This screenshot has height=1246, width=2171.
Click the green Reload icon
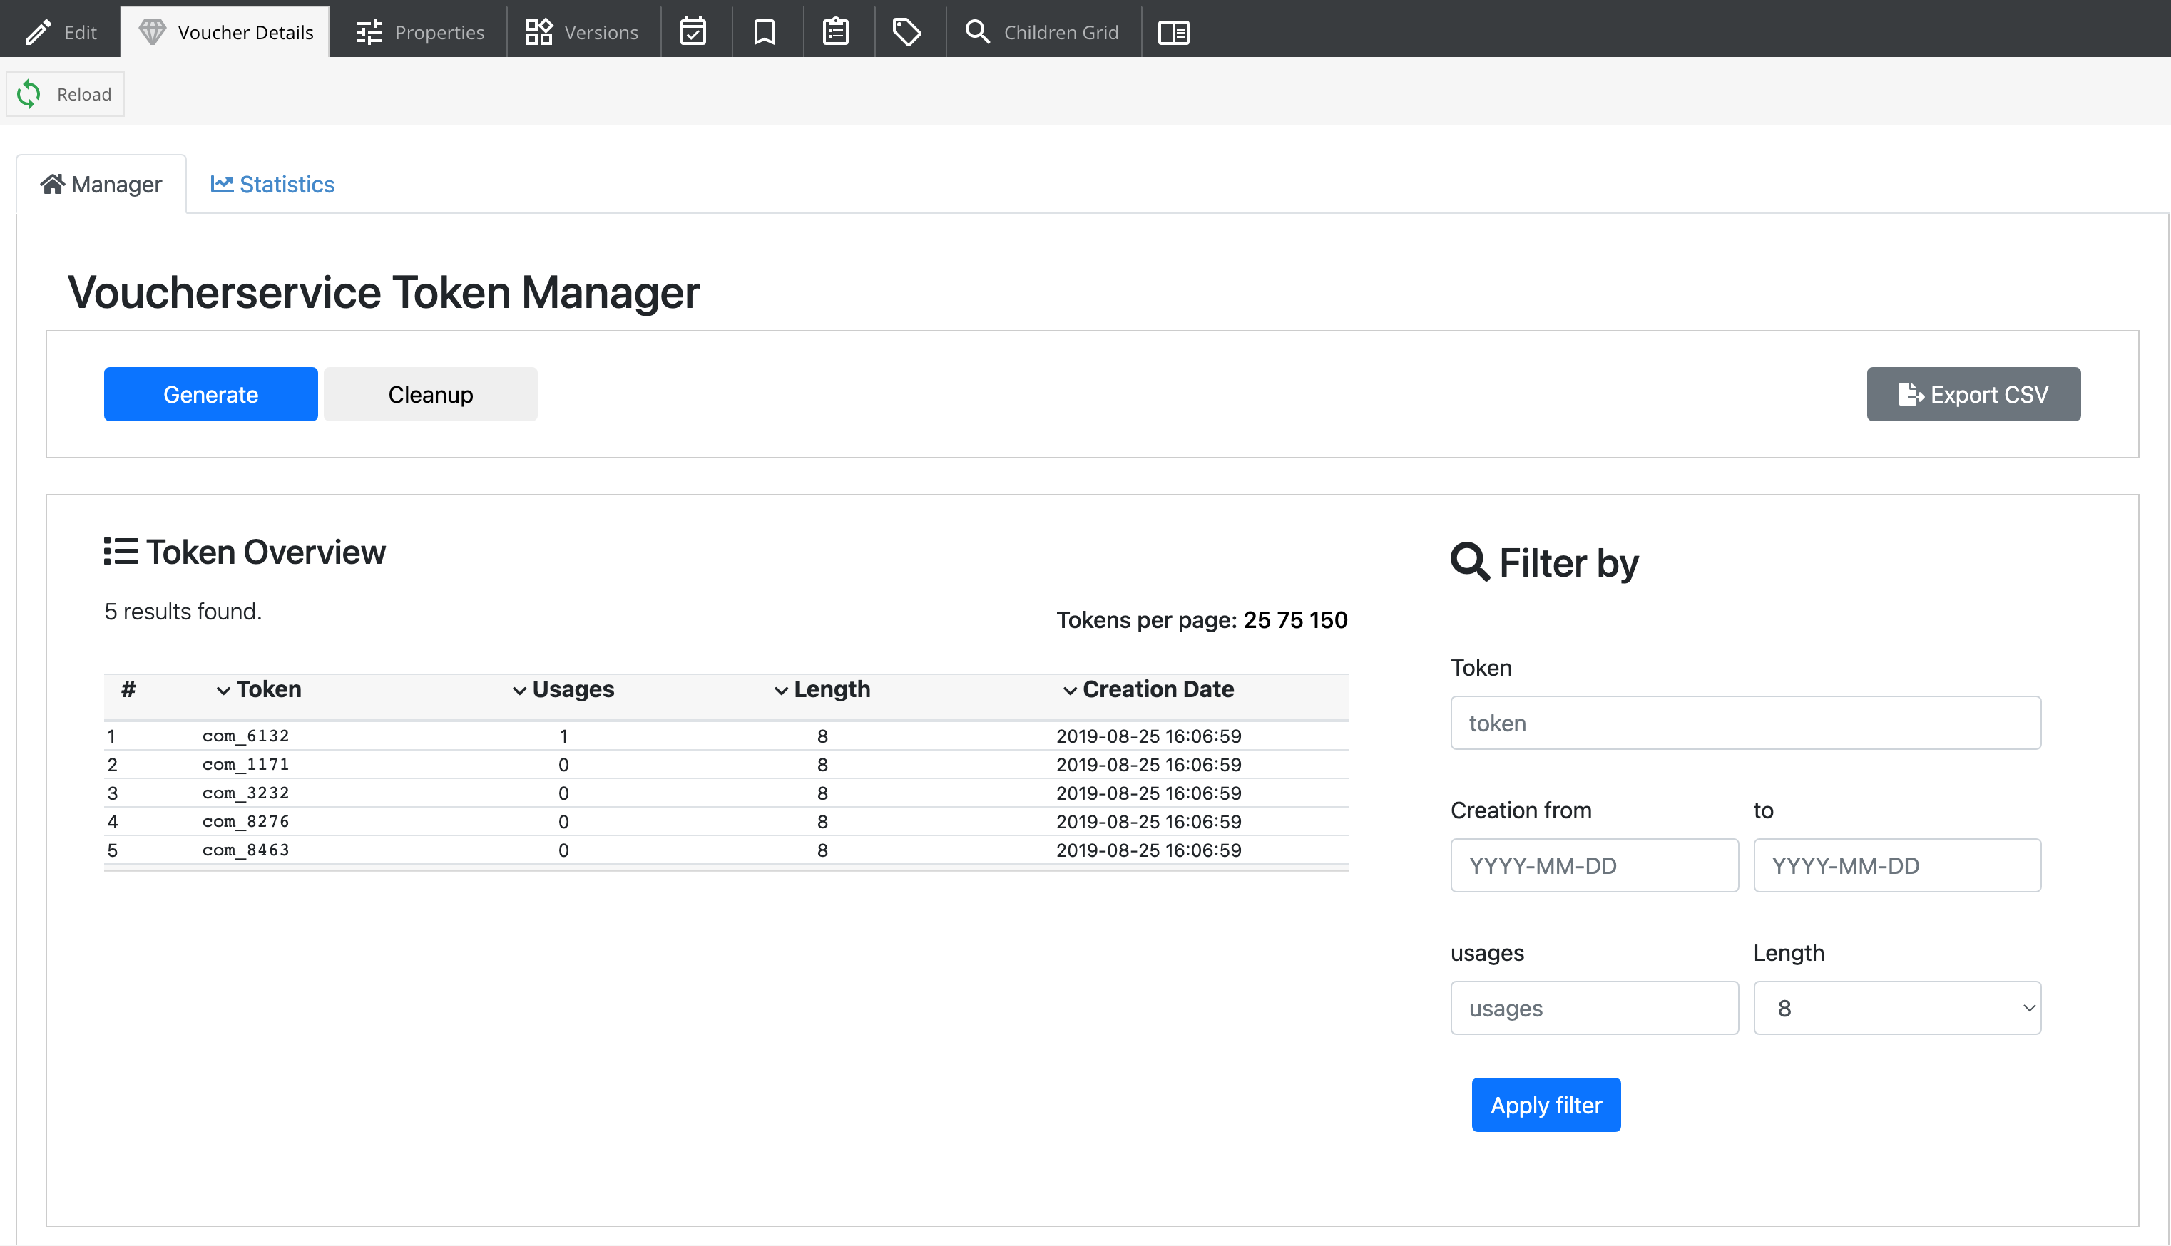click(29, 94)
